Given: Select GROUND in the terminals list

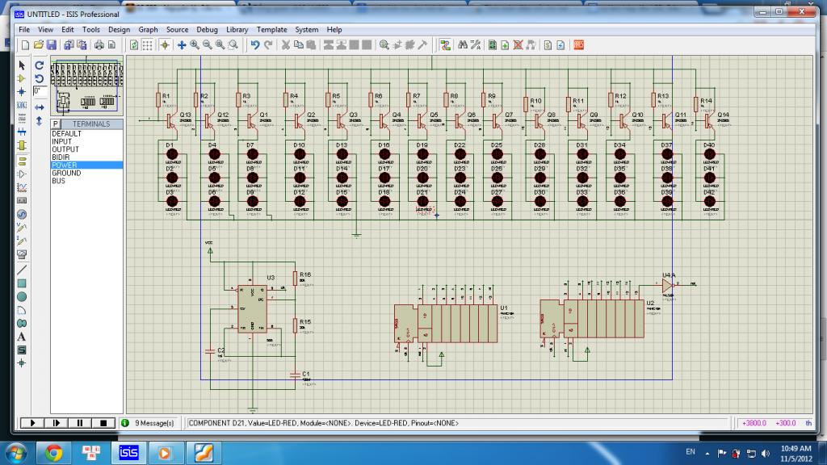Looking at the screenshot, I should pos(66,173).
